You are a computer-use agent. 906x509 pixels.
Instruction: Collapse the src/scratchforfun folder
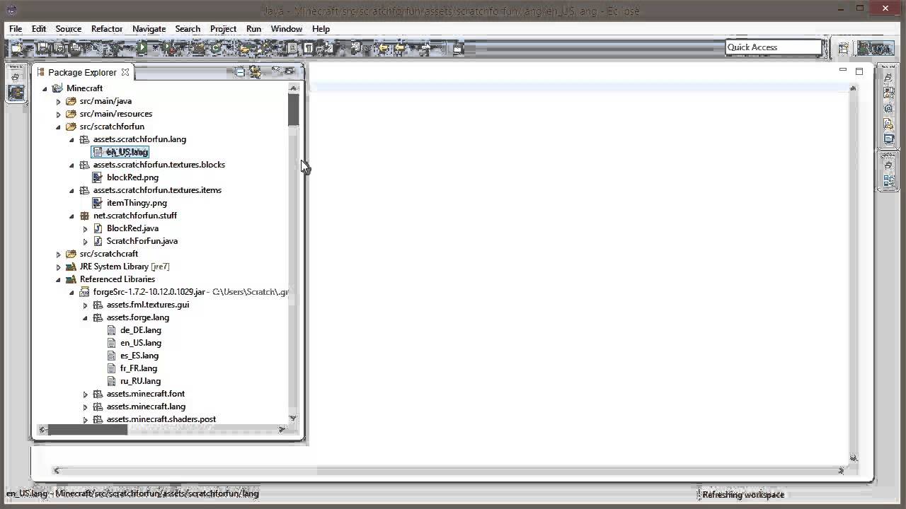pyautogui.click(x=58, y=127)
